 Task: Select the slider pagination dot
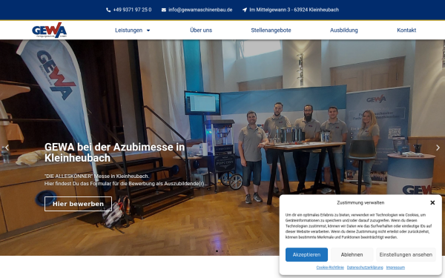pos(217,251)
